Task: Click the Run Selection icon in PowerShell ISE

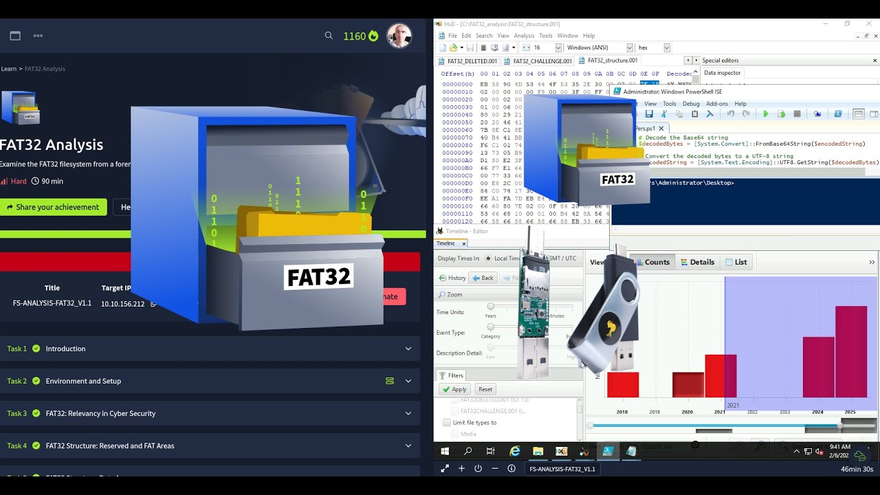Action: [782, 114]
